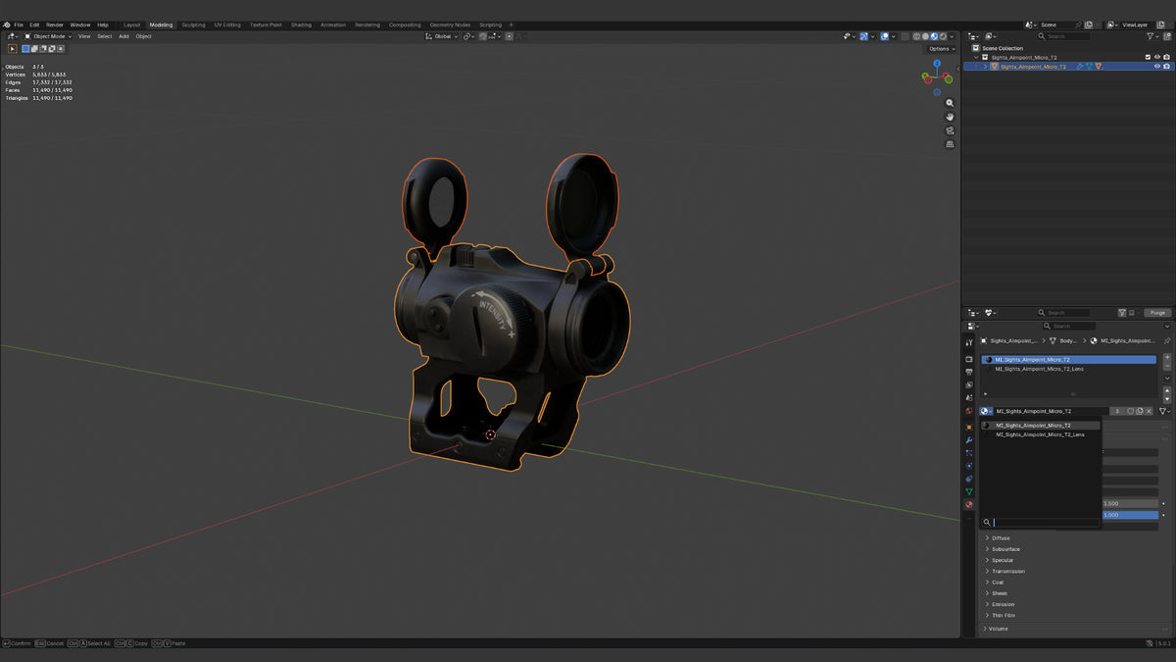Enable material preview shading
This screenshot has height=662, width=1176.
click(x=934, y=36)
